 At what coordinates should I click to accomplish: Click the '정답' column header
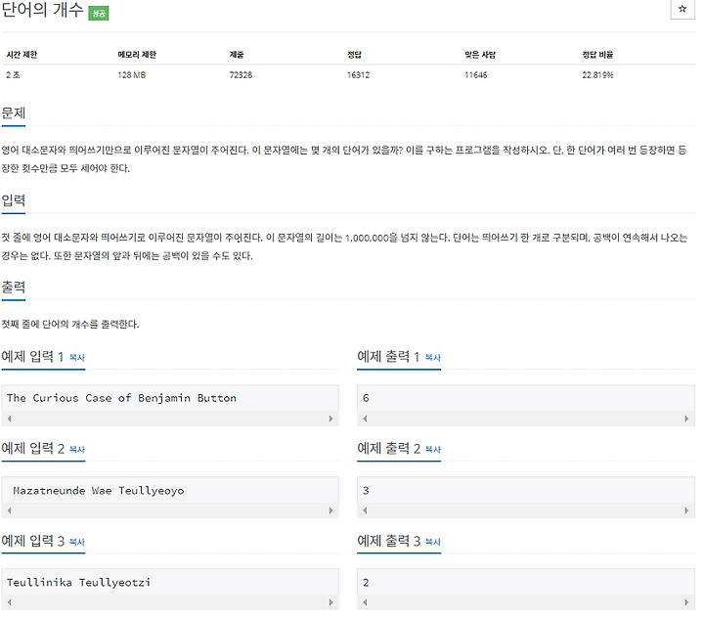pyautogui.click(x=354, y=55)
